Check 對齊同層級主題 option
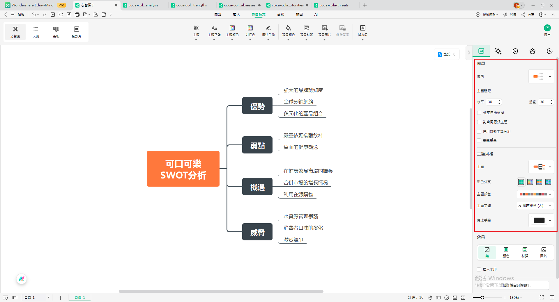 click(x=479, y=122)
